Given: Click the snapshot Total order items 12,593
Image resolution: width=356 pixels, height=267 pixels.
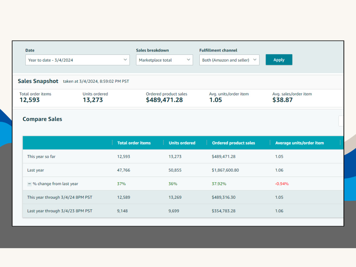Looking at the screenshot, I should [30, 100].
